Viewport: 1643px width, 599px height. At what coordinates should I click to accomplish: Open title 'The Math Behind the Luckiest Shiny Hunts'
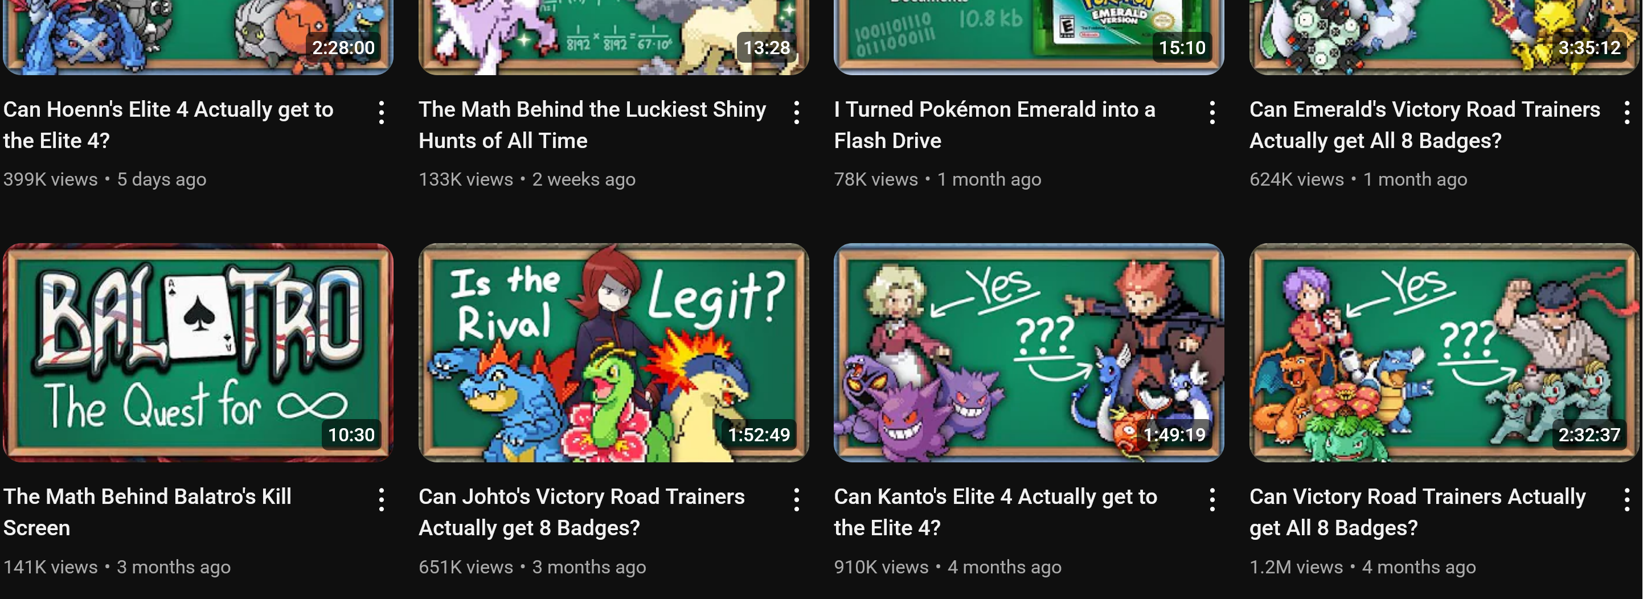(592, 125)
